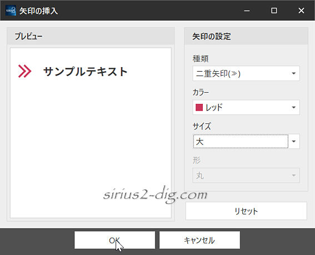Click the プレビュー panel header

91,36
